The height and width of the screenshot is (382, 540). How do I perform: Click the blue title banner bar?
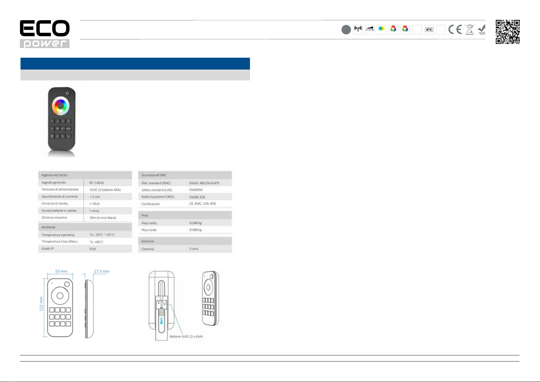tap(135, 63)
